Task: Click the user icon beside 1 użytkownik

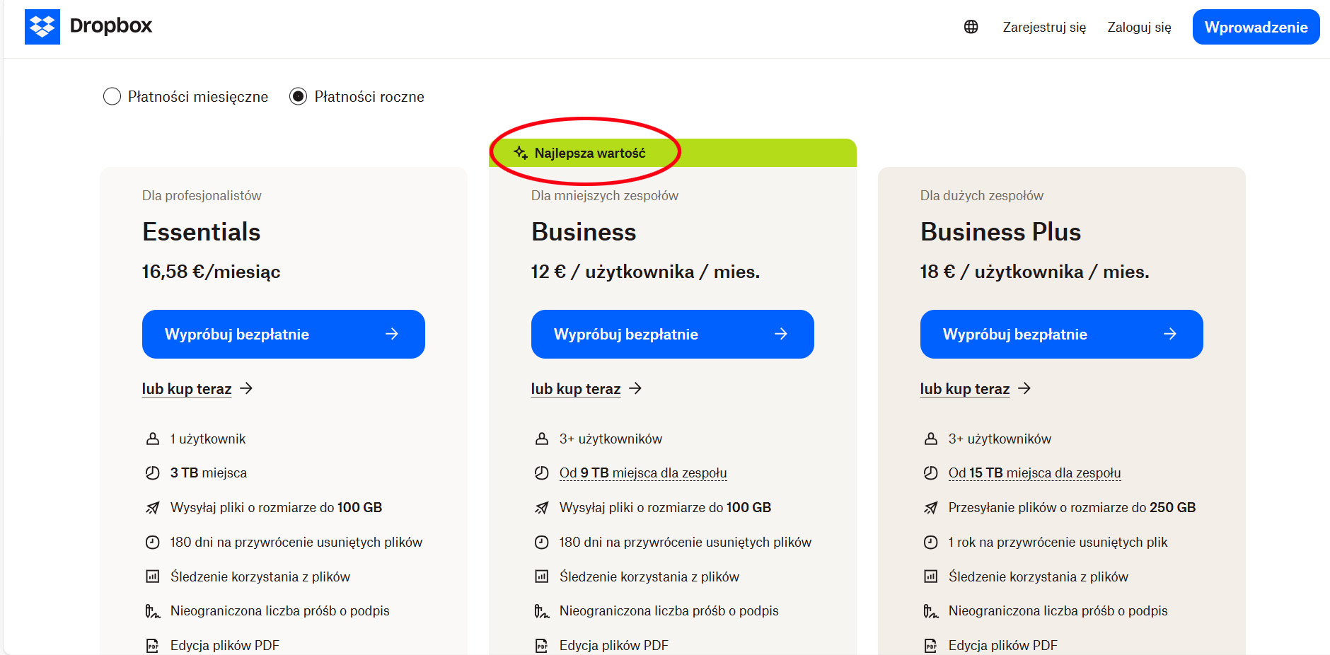Action: click(x=153, y=439)
